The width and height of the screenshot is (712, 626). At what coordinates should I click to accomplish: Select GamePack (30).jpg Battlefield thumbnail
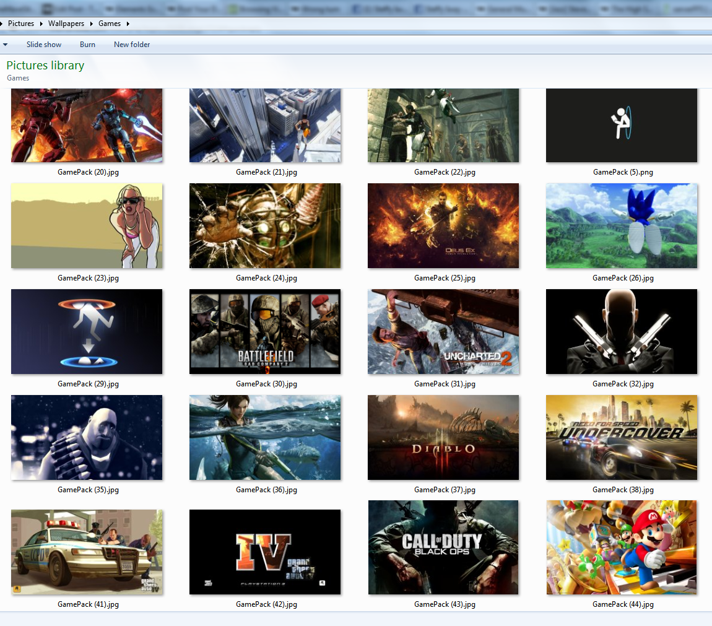click(x=265, y=332)
